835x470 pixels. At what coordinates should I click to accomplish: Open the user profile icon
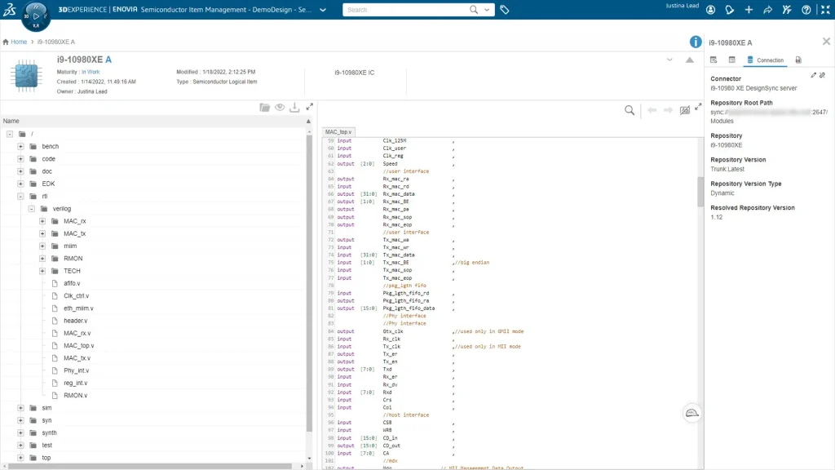710,10
